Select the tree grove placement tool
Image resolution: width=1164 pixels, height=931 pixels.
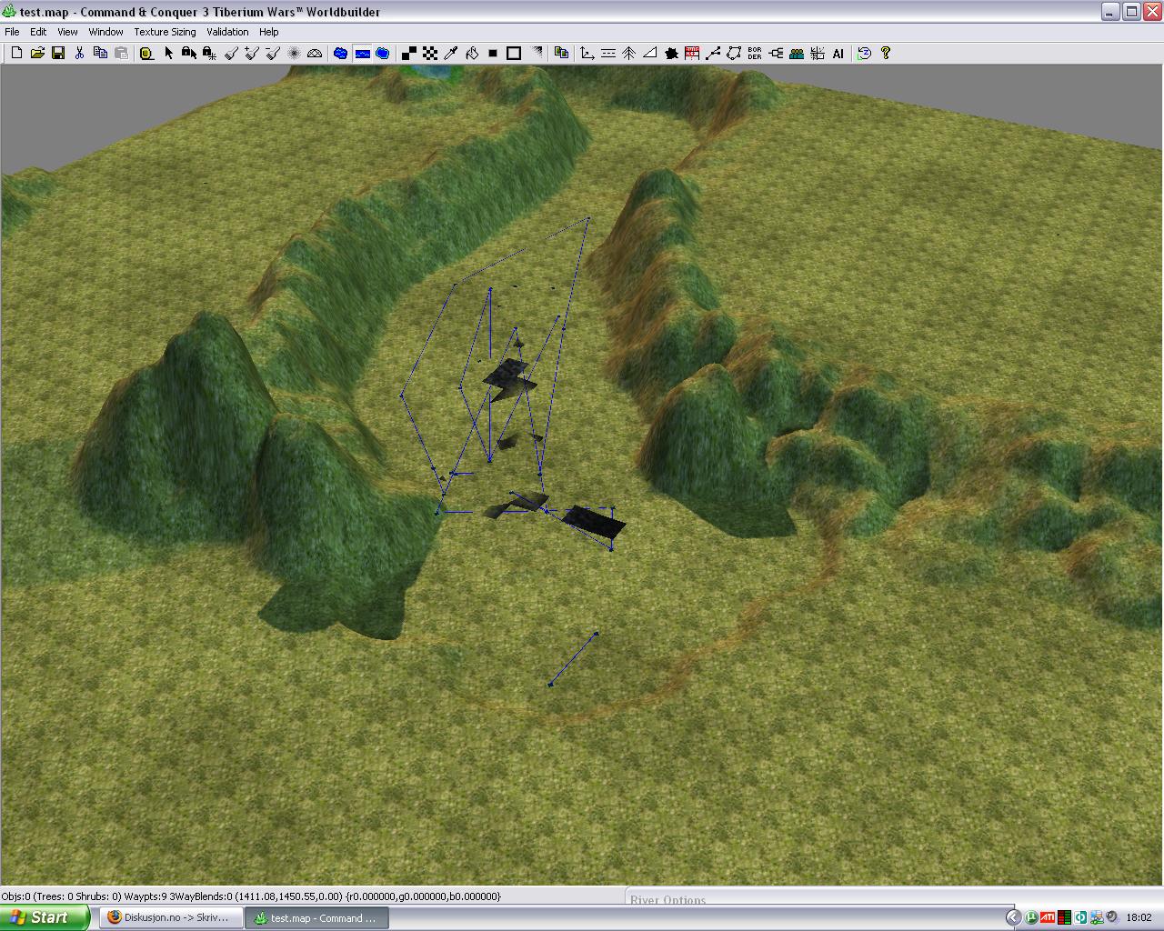coord(629,54)
